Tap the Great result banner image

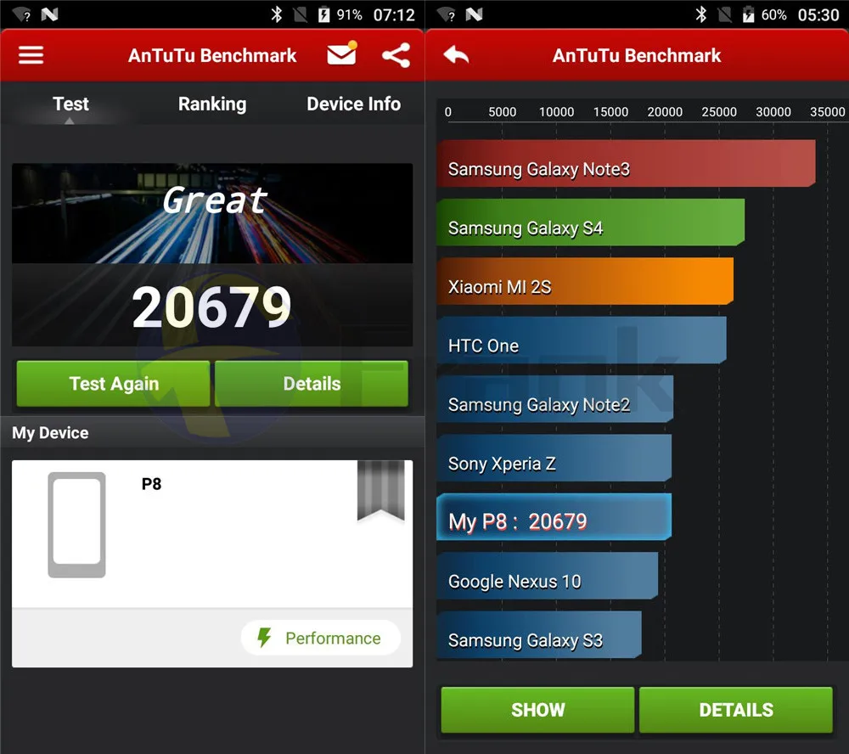pyautogui.click(x=212, y=213)
